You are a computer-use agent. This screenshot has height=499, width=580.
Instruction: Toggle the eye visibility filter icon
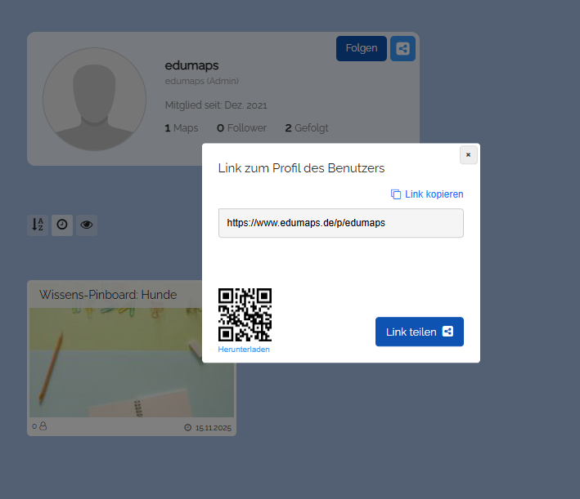point(86,225)
